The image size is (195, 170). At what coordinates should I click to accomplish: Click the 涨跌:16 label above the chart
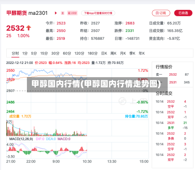coord(70,63)
